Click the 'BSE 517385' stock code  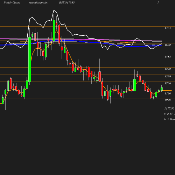point(67,3)
